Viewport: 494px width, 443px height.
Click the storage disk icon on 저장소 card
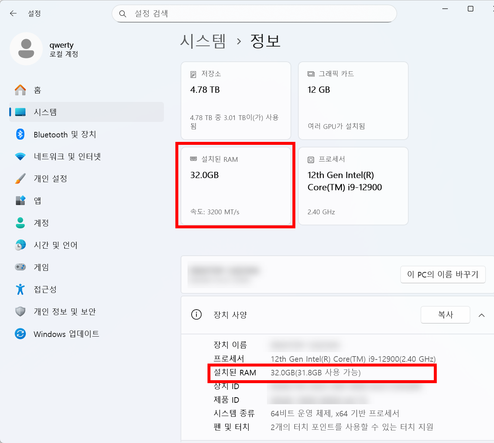tap(193, 74)
